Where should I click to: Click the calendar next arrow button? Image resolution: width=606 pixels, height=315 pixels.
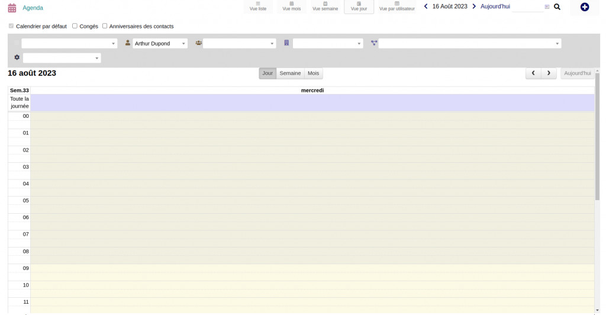[549, 73]
